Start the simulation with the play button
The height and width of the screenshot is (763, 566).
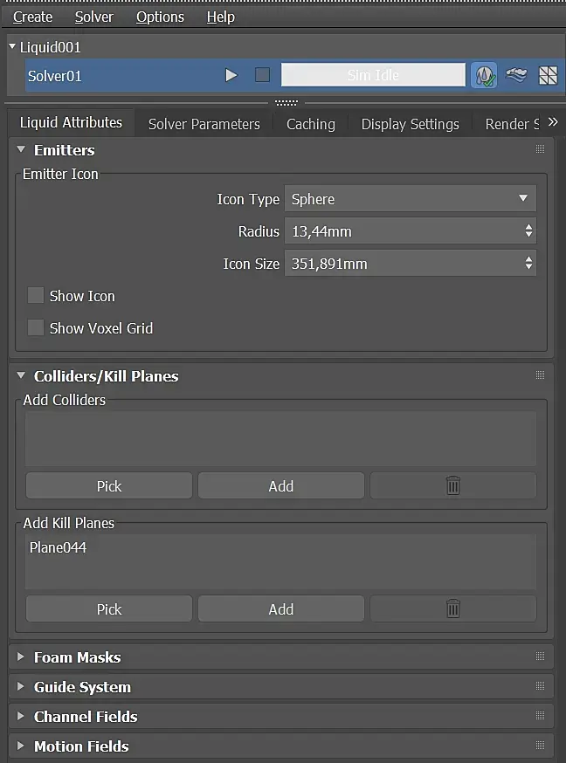pos(231,75)
